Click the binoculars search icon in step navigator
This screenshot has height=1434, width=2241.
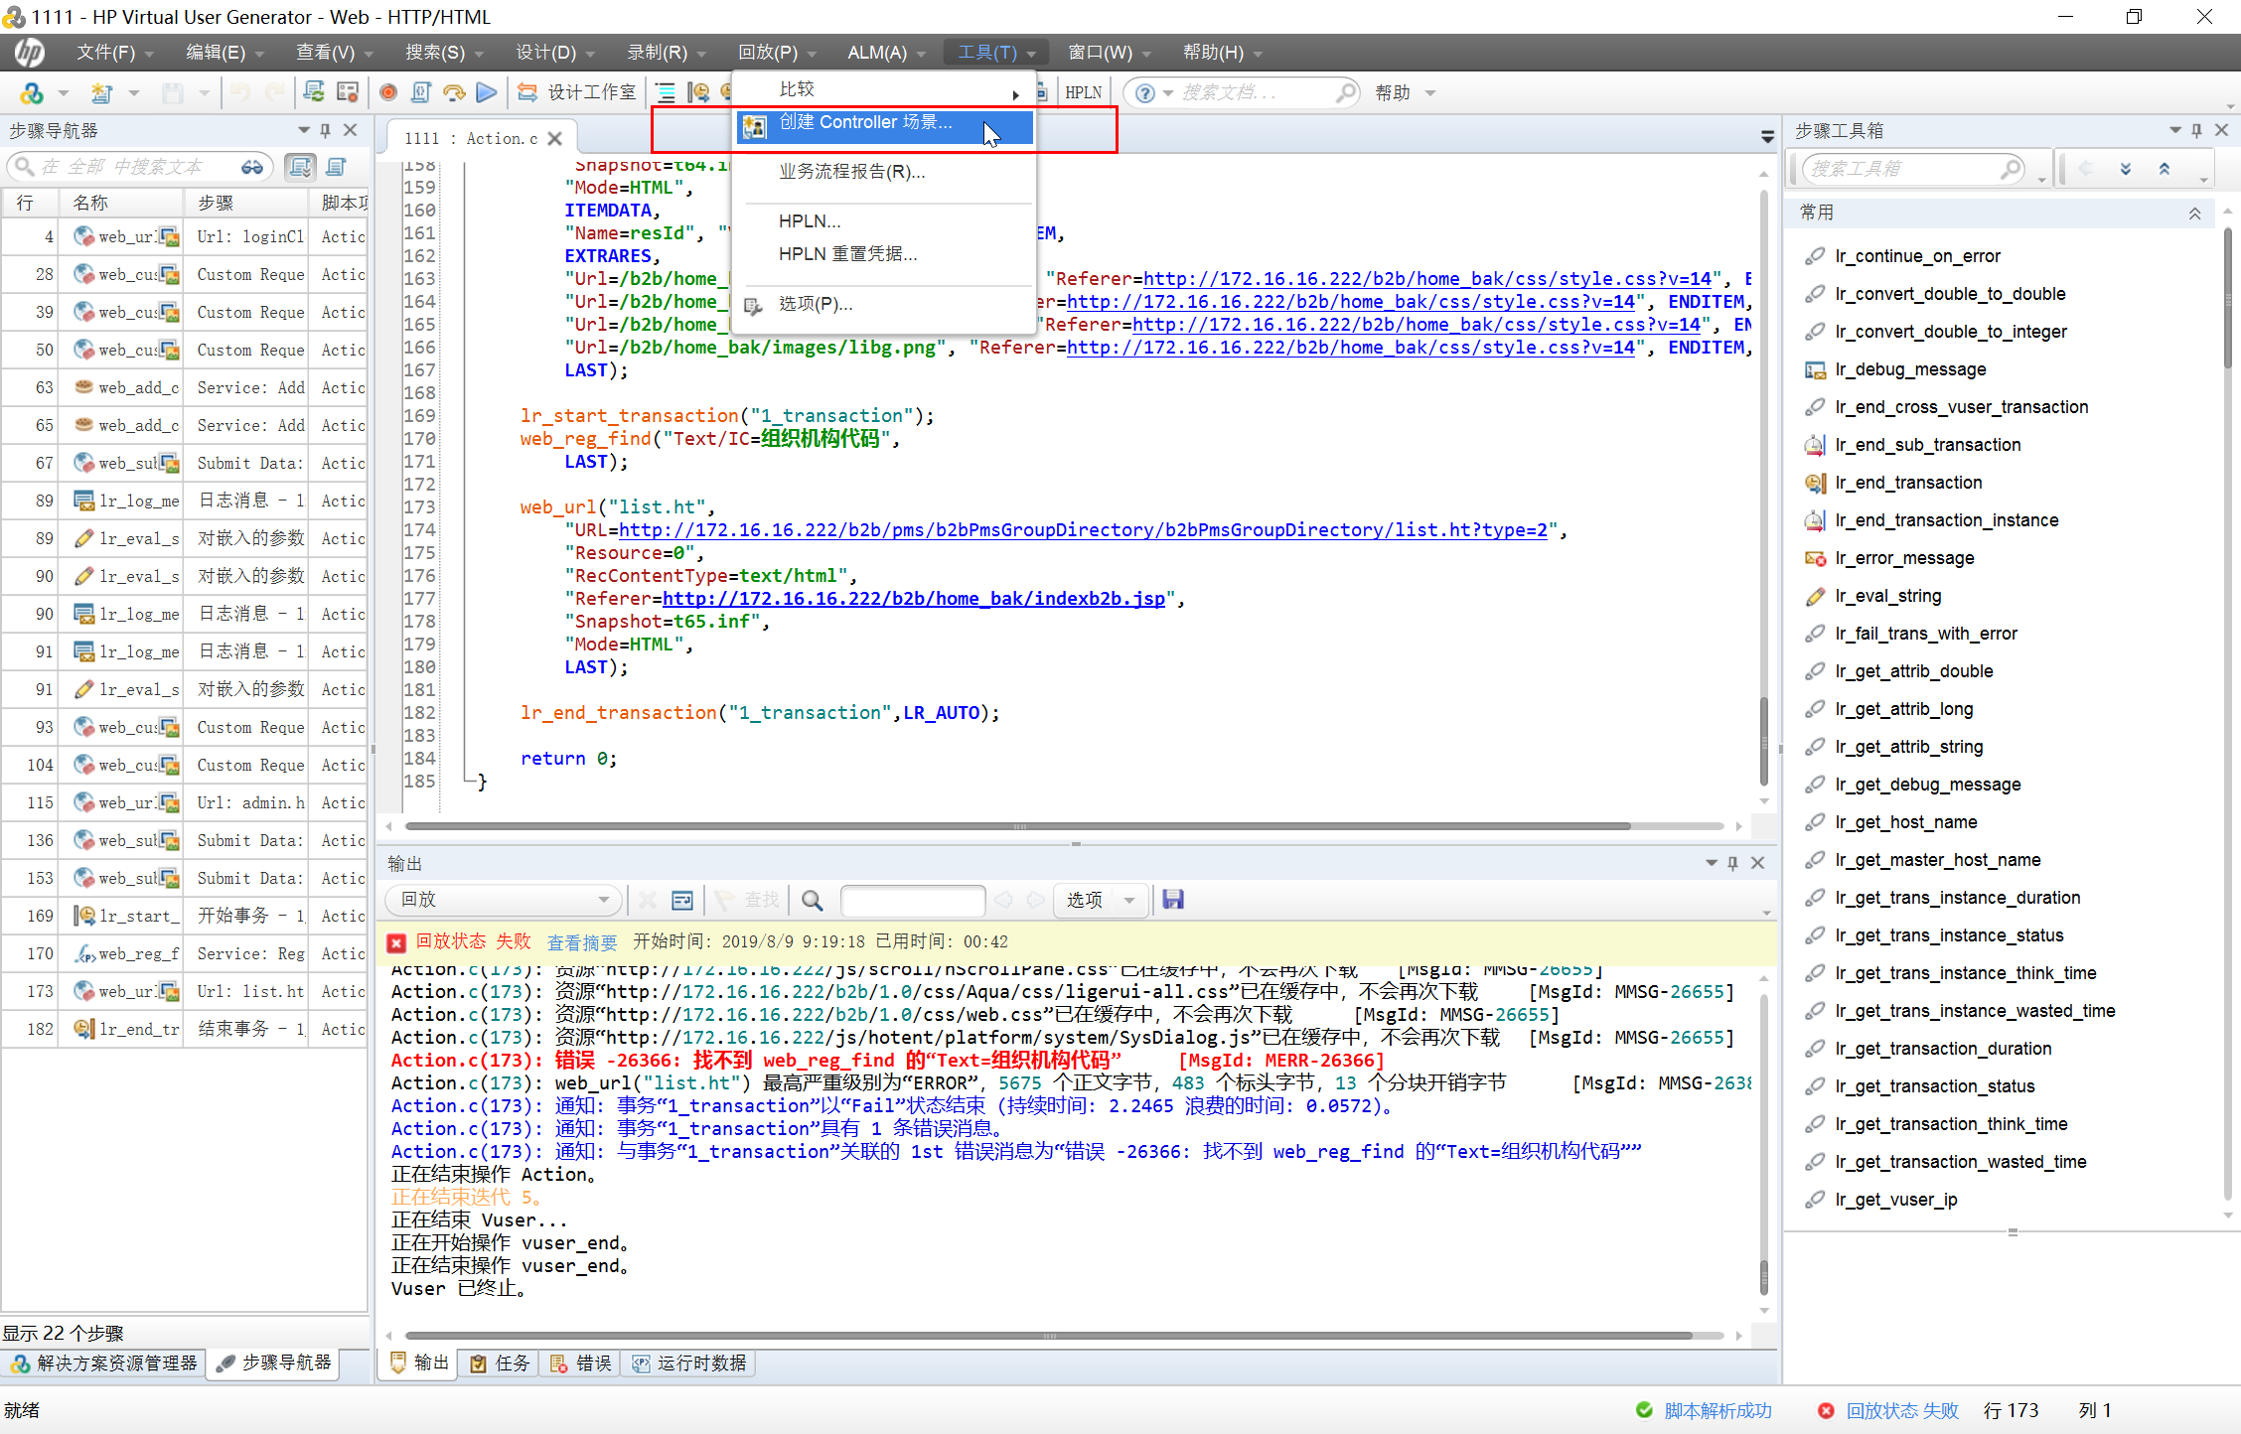pos(252,167)
